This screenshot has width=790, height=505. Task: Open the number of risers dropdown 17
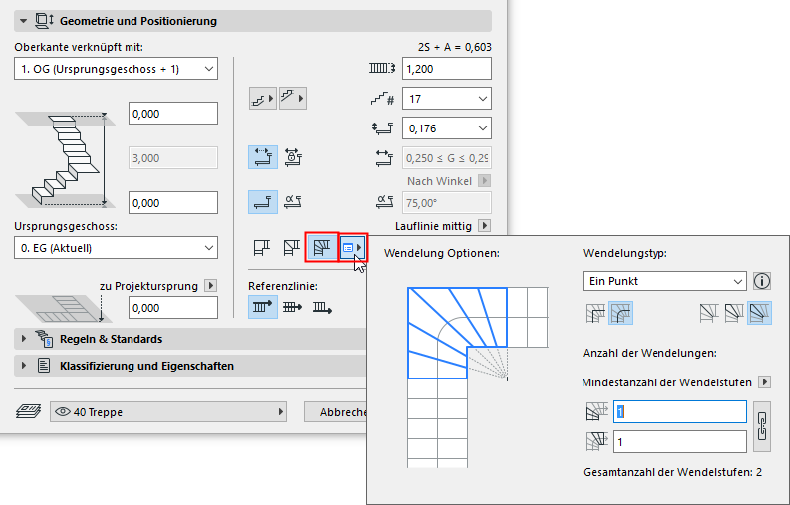pyautogui.click(x=447, y=99)
